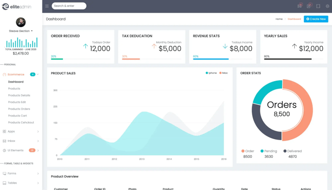The image size is (332, 190).
Task: Click the Product Overview heading
Action: click(64, 176)
